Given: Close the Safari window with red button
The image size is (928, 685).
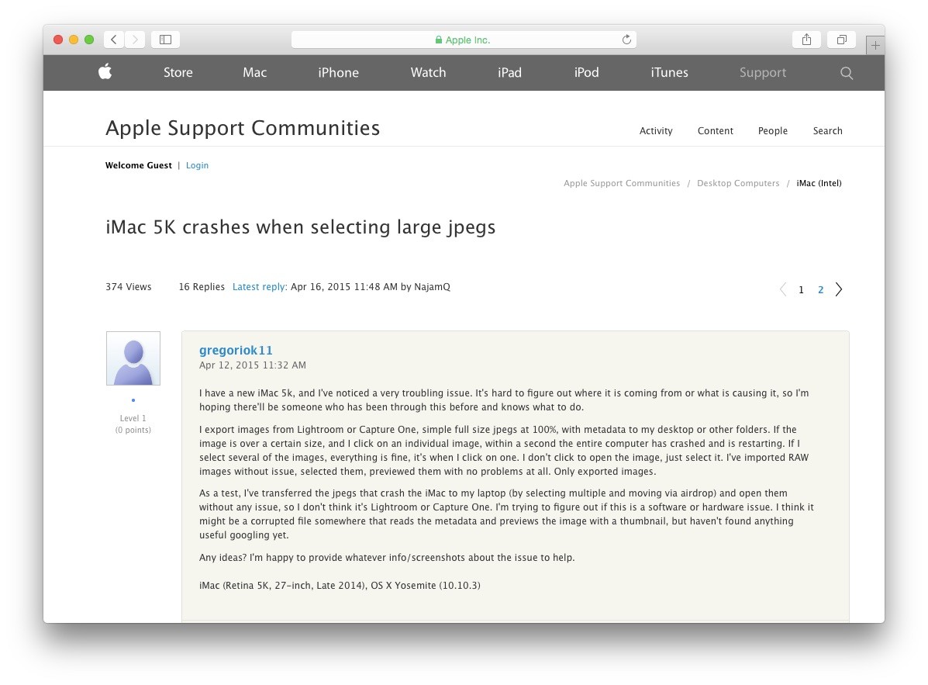Looking at the screenshot, I should (58, 40).
